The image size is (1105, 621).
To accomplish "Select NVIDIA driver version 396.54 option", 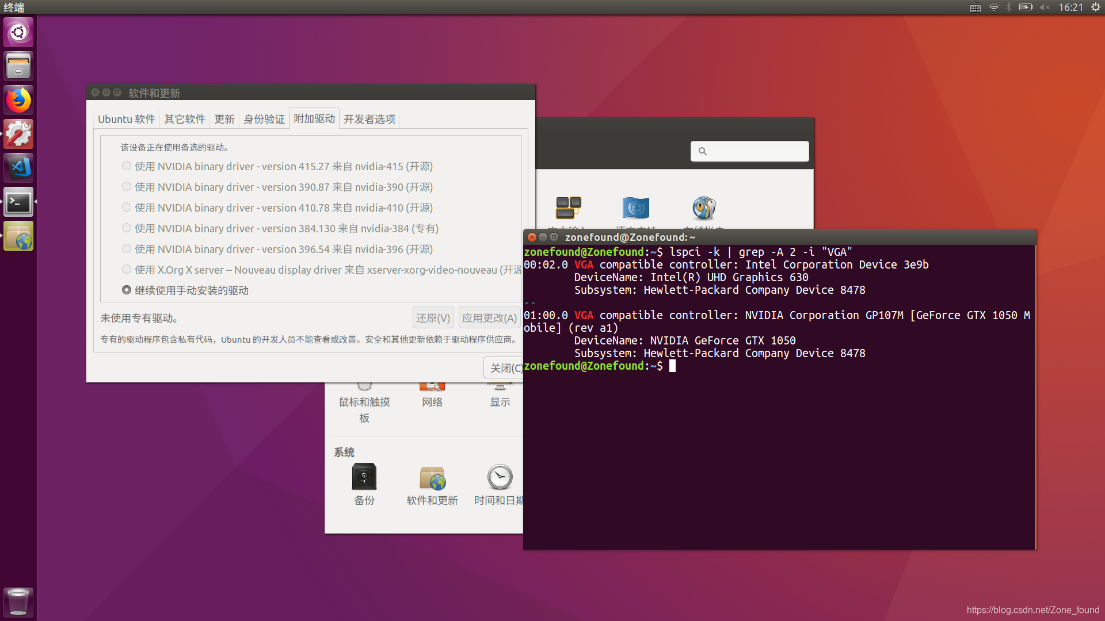I will (277, 249).
